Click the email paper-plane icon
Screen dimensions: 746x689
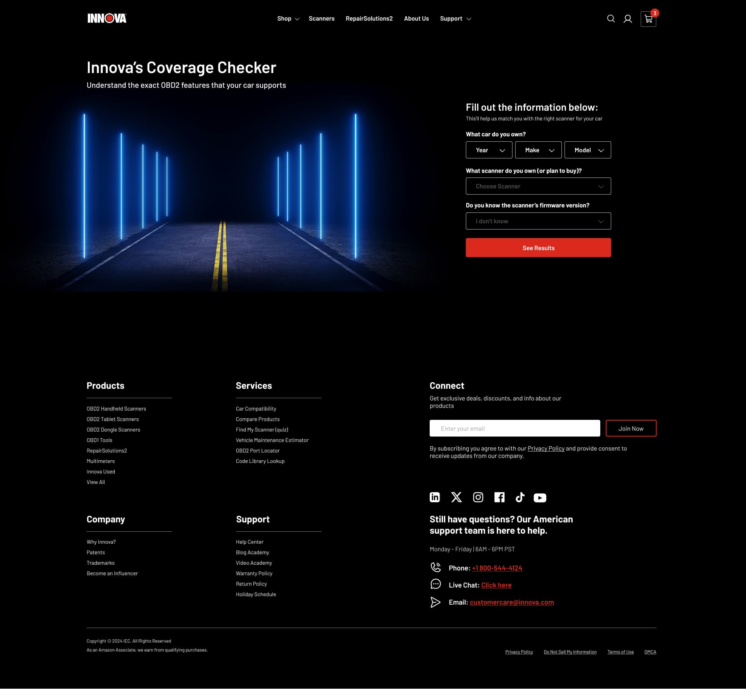436,602
